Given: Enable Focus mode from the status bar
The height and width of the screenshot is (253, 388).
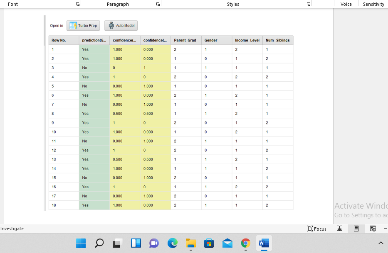Looking at the screenshot, I should (317, 229).
